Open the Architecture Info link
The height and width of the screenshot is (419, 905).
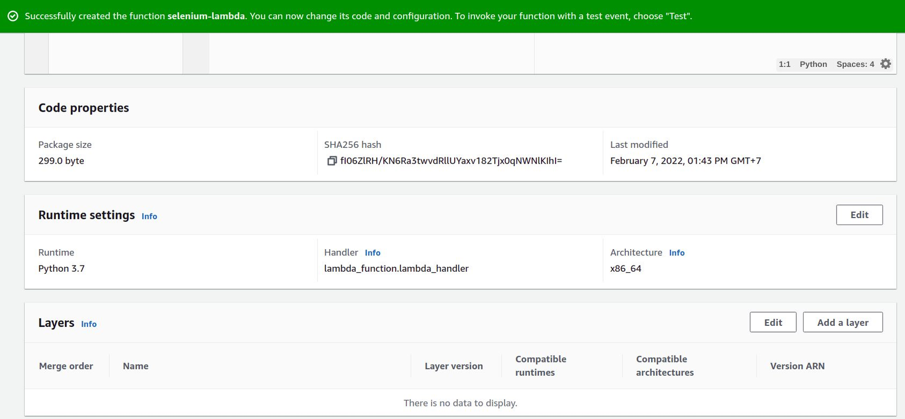pos(676,253)
